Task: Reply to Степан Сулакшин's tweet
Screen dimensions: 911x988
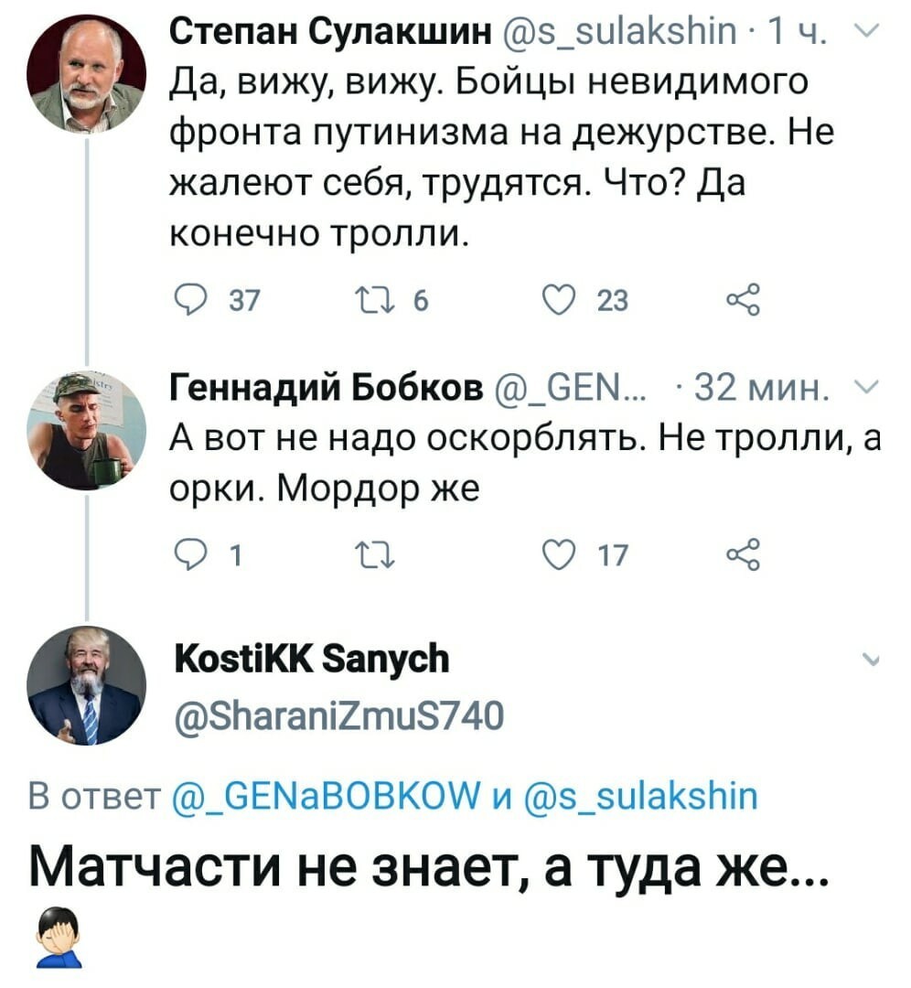Action: [x=186, y=301]
